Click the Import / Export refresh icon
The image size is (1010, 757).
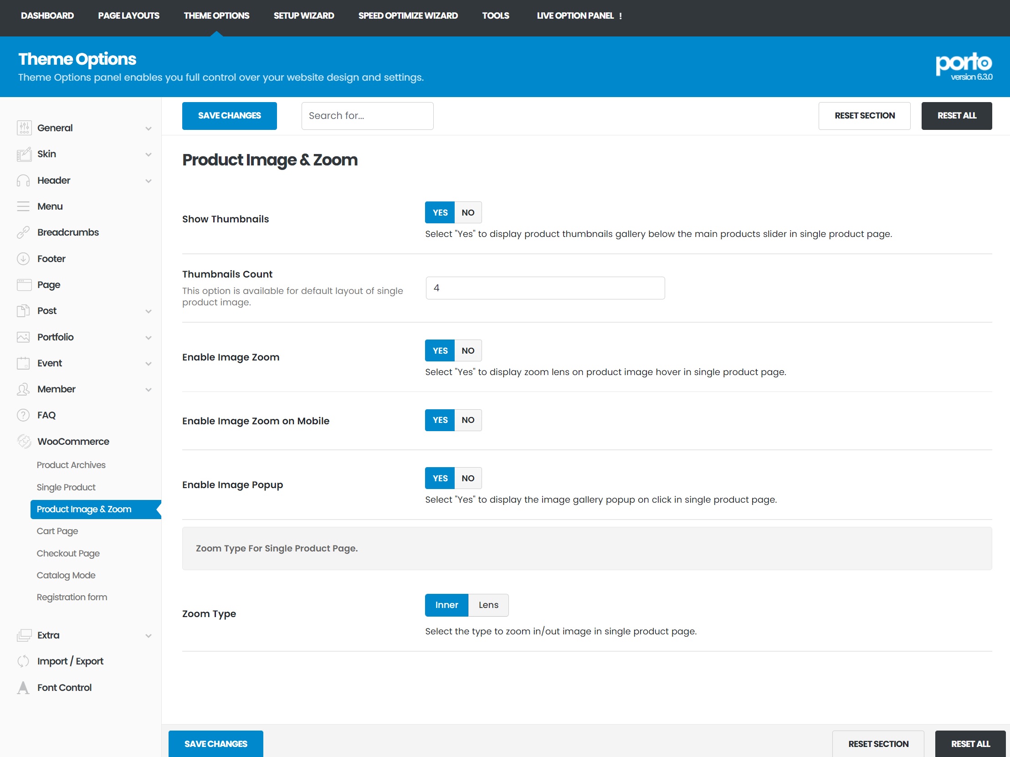pos(23,661)
